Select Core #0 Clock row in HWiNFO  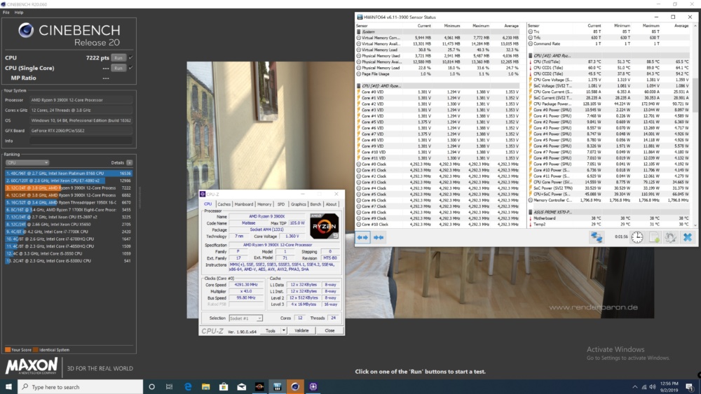(x=438, y=164)
